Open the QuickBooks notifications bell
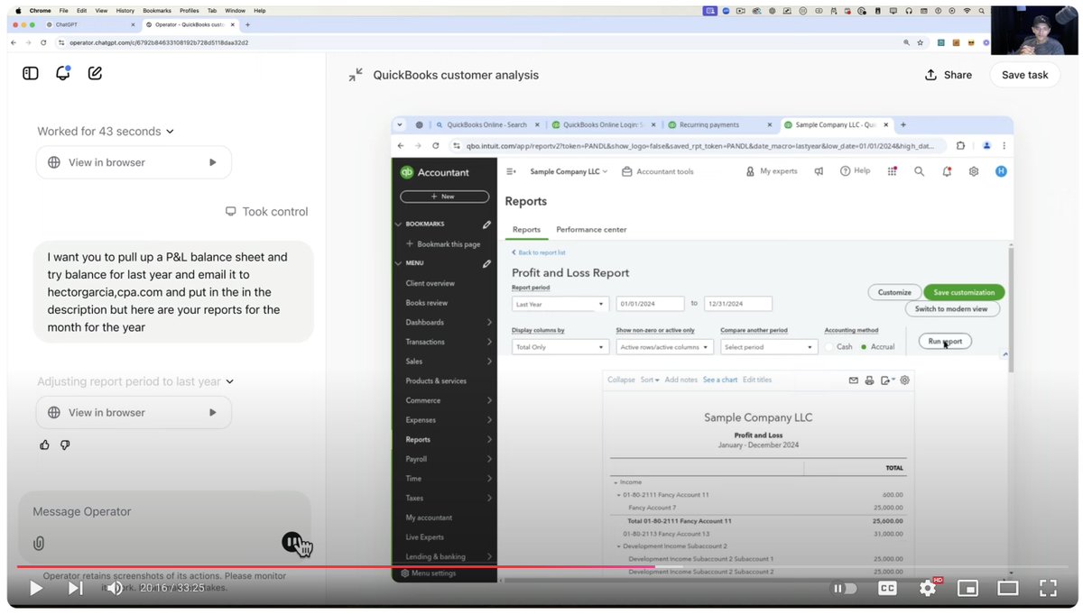 (x=947, y=171)
